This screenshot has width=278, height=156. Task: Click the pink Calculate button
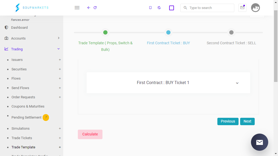point(90,134)
